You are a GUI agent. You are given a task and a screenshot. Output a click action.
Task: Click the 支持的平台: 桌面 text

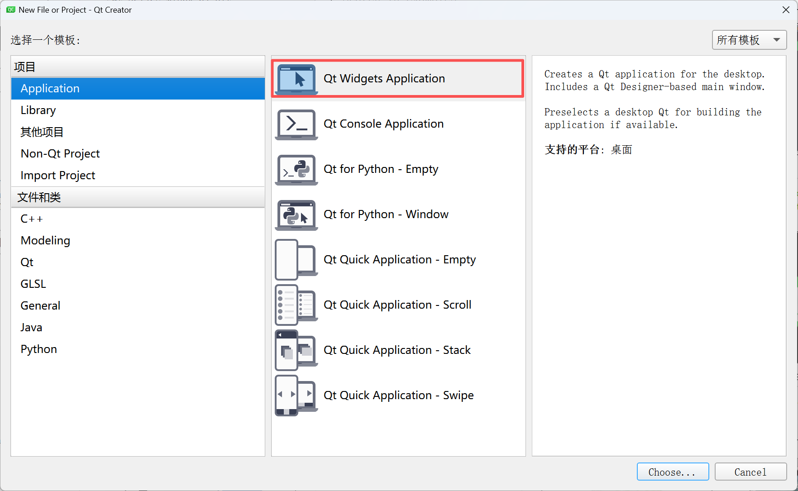point(588,150)
